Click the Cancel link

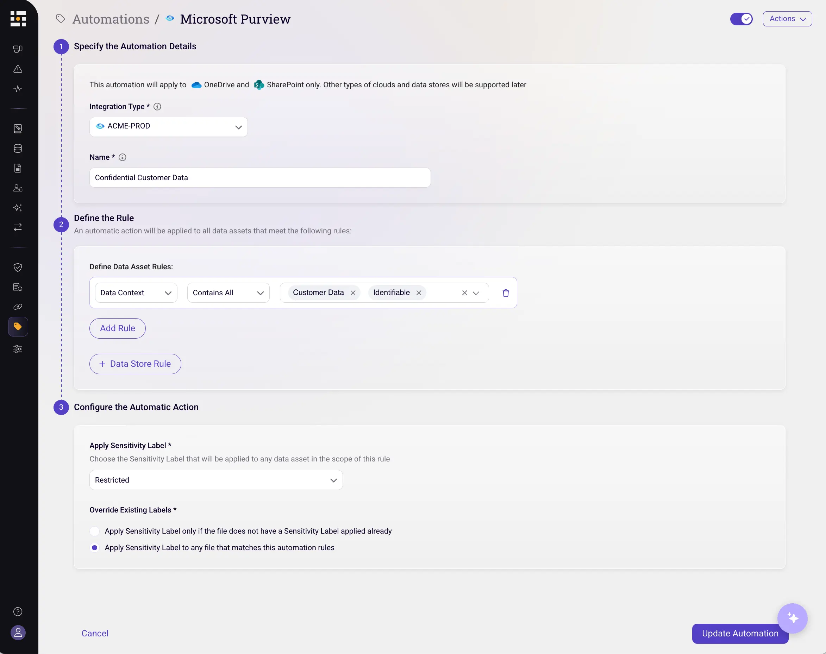point(95,634)
